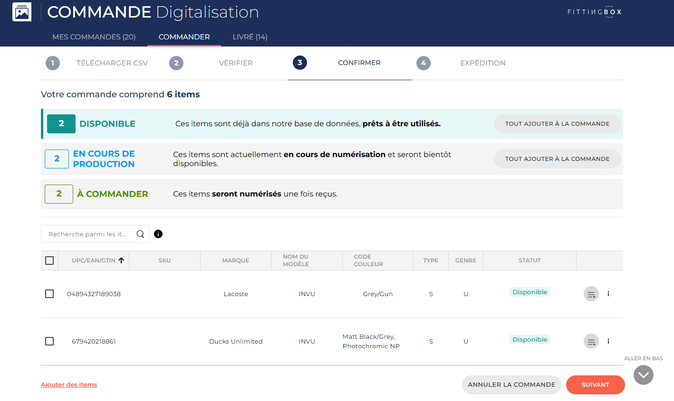Click the add-to-order icon for Lacoste row
This screenshot has height=401, width=674.
click(x=591, y=294)
